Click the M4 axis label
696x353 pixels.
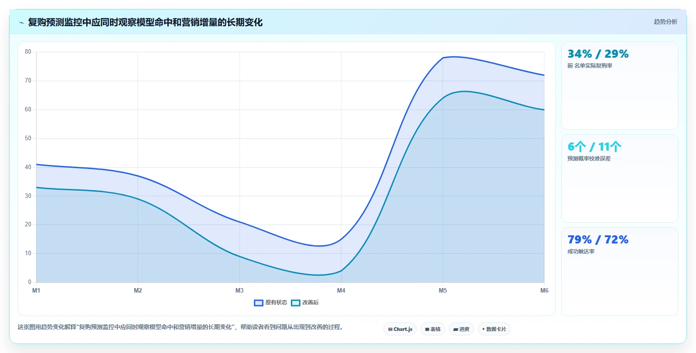point(341,291)
